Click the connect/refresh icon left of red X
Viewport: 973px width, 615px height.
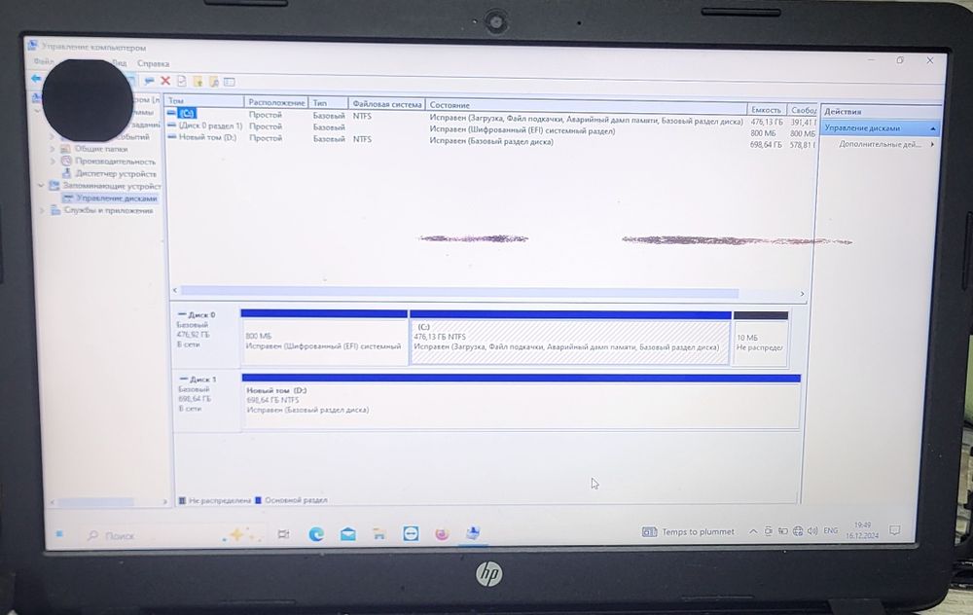pyautogui.click(x=149, y=81)
